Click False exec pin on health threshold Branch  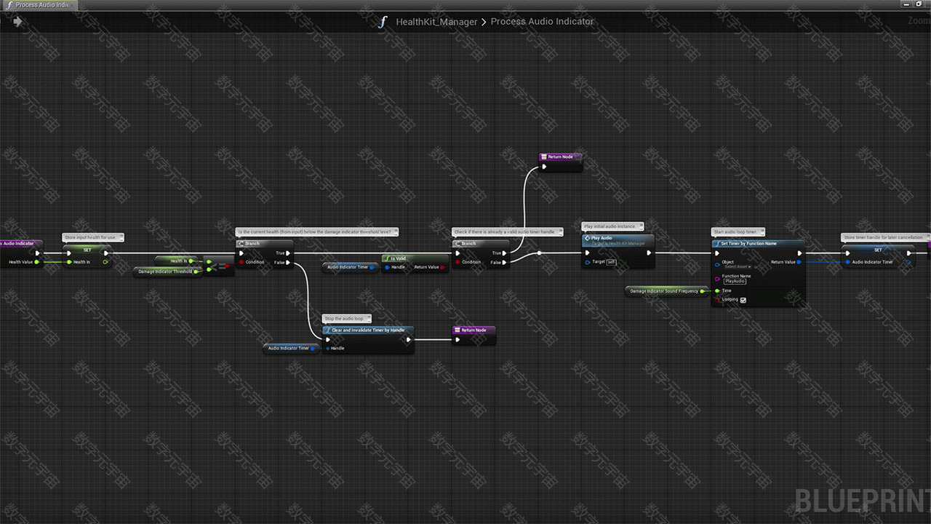(288, 263)
